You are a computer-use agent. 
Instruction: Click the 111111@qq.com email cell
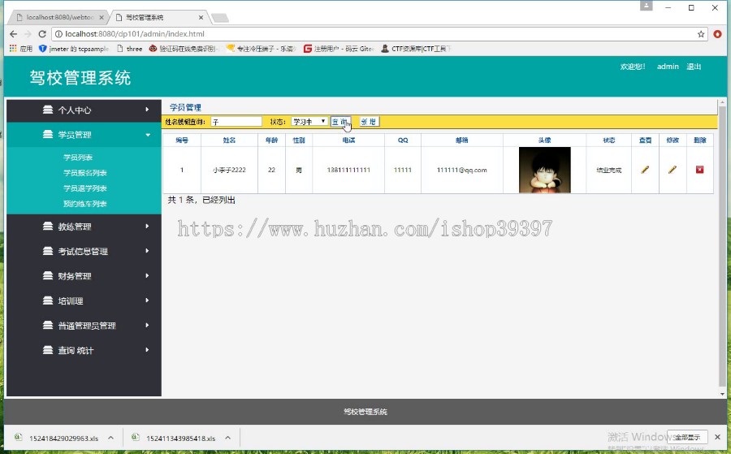click(461, 170)
